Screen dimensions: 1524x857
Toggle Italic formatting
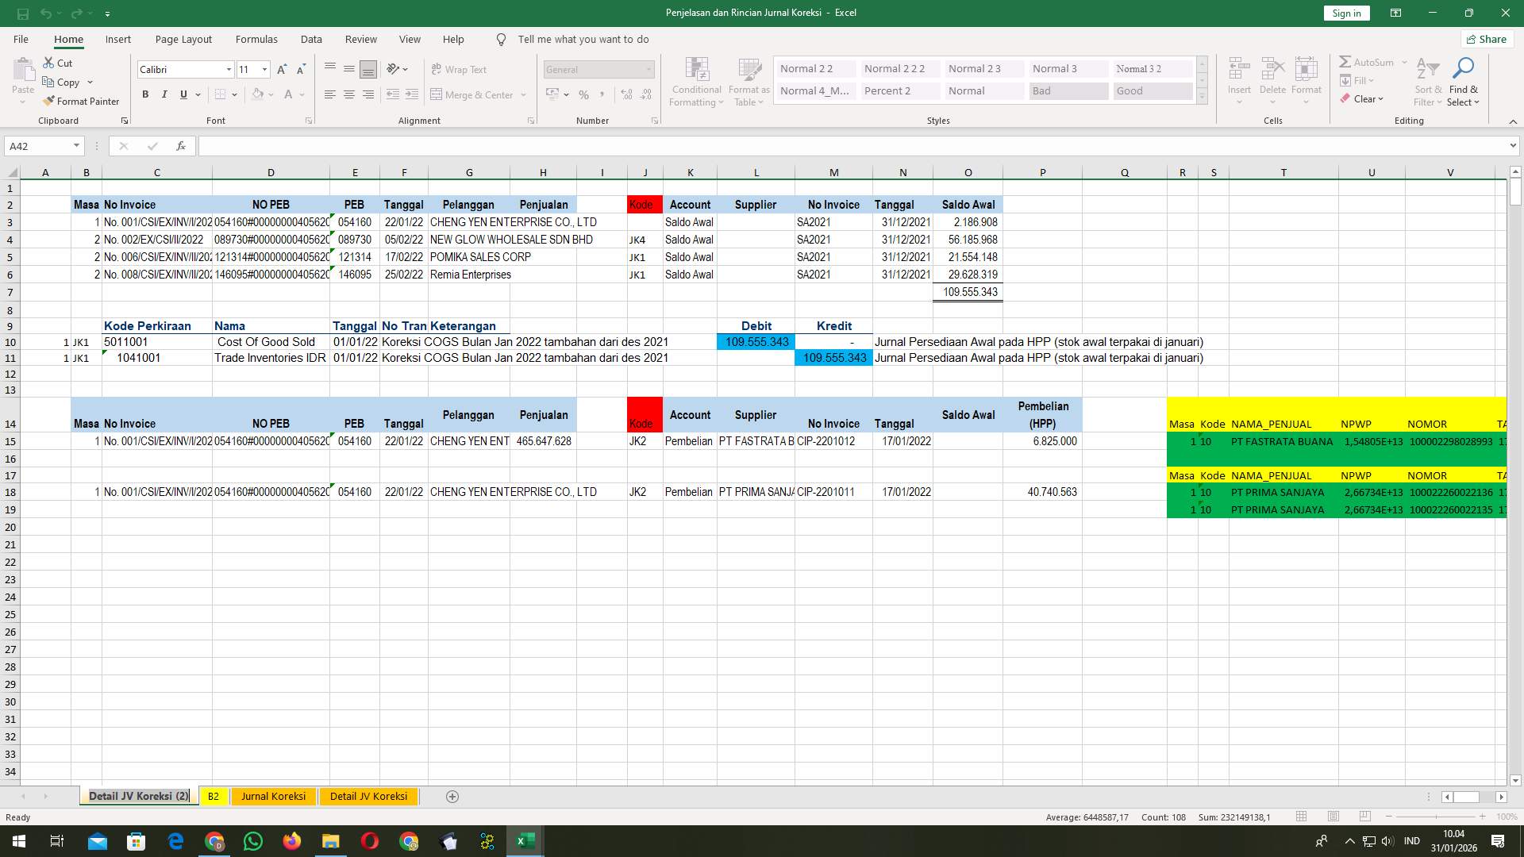pyautogui.click(x=164, y=94)
